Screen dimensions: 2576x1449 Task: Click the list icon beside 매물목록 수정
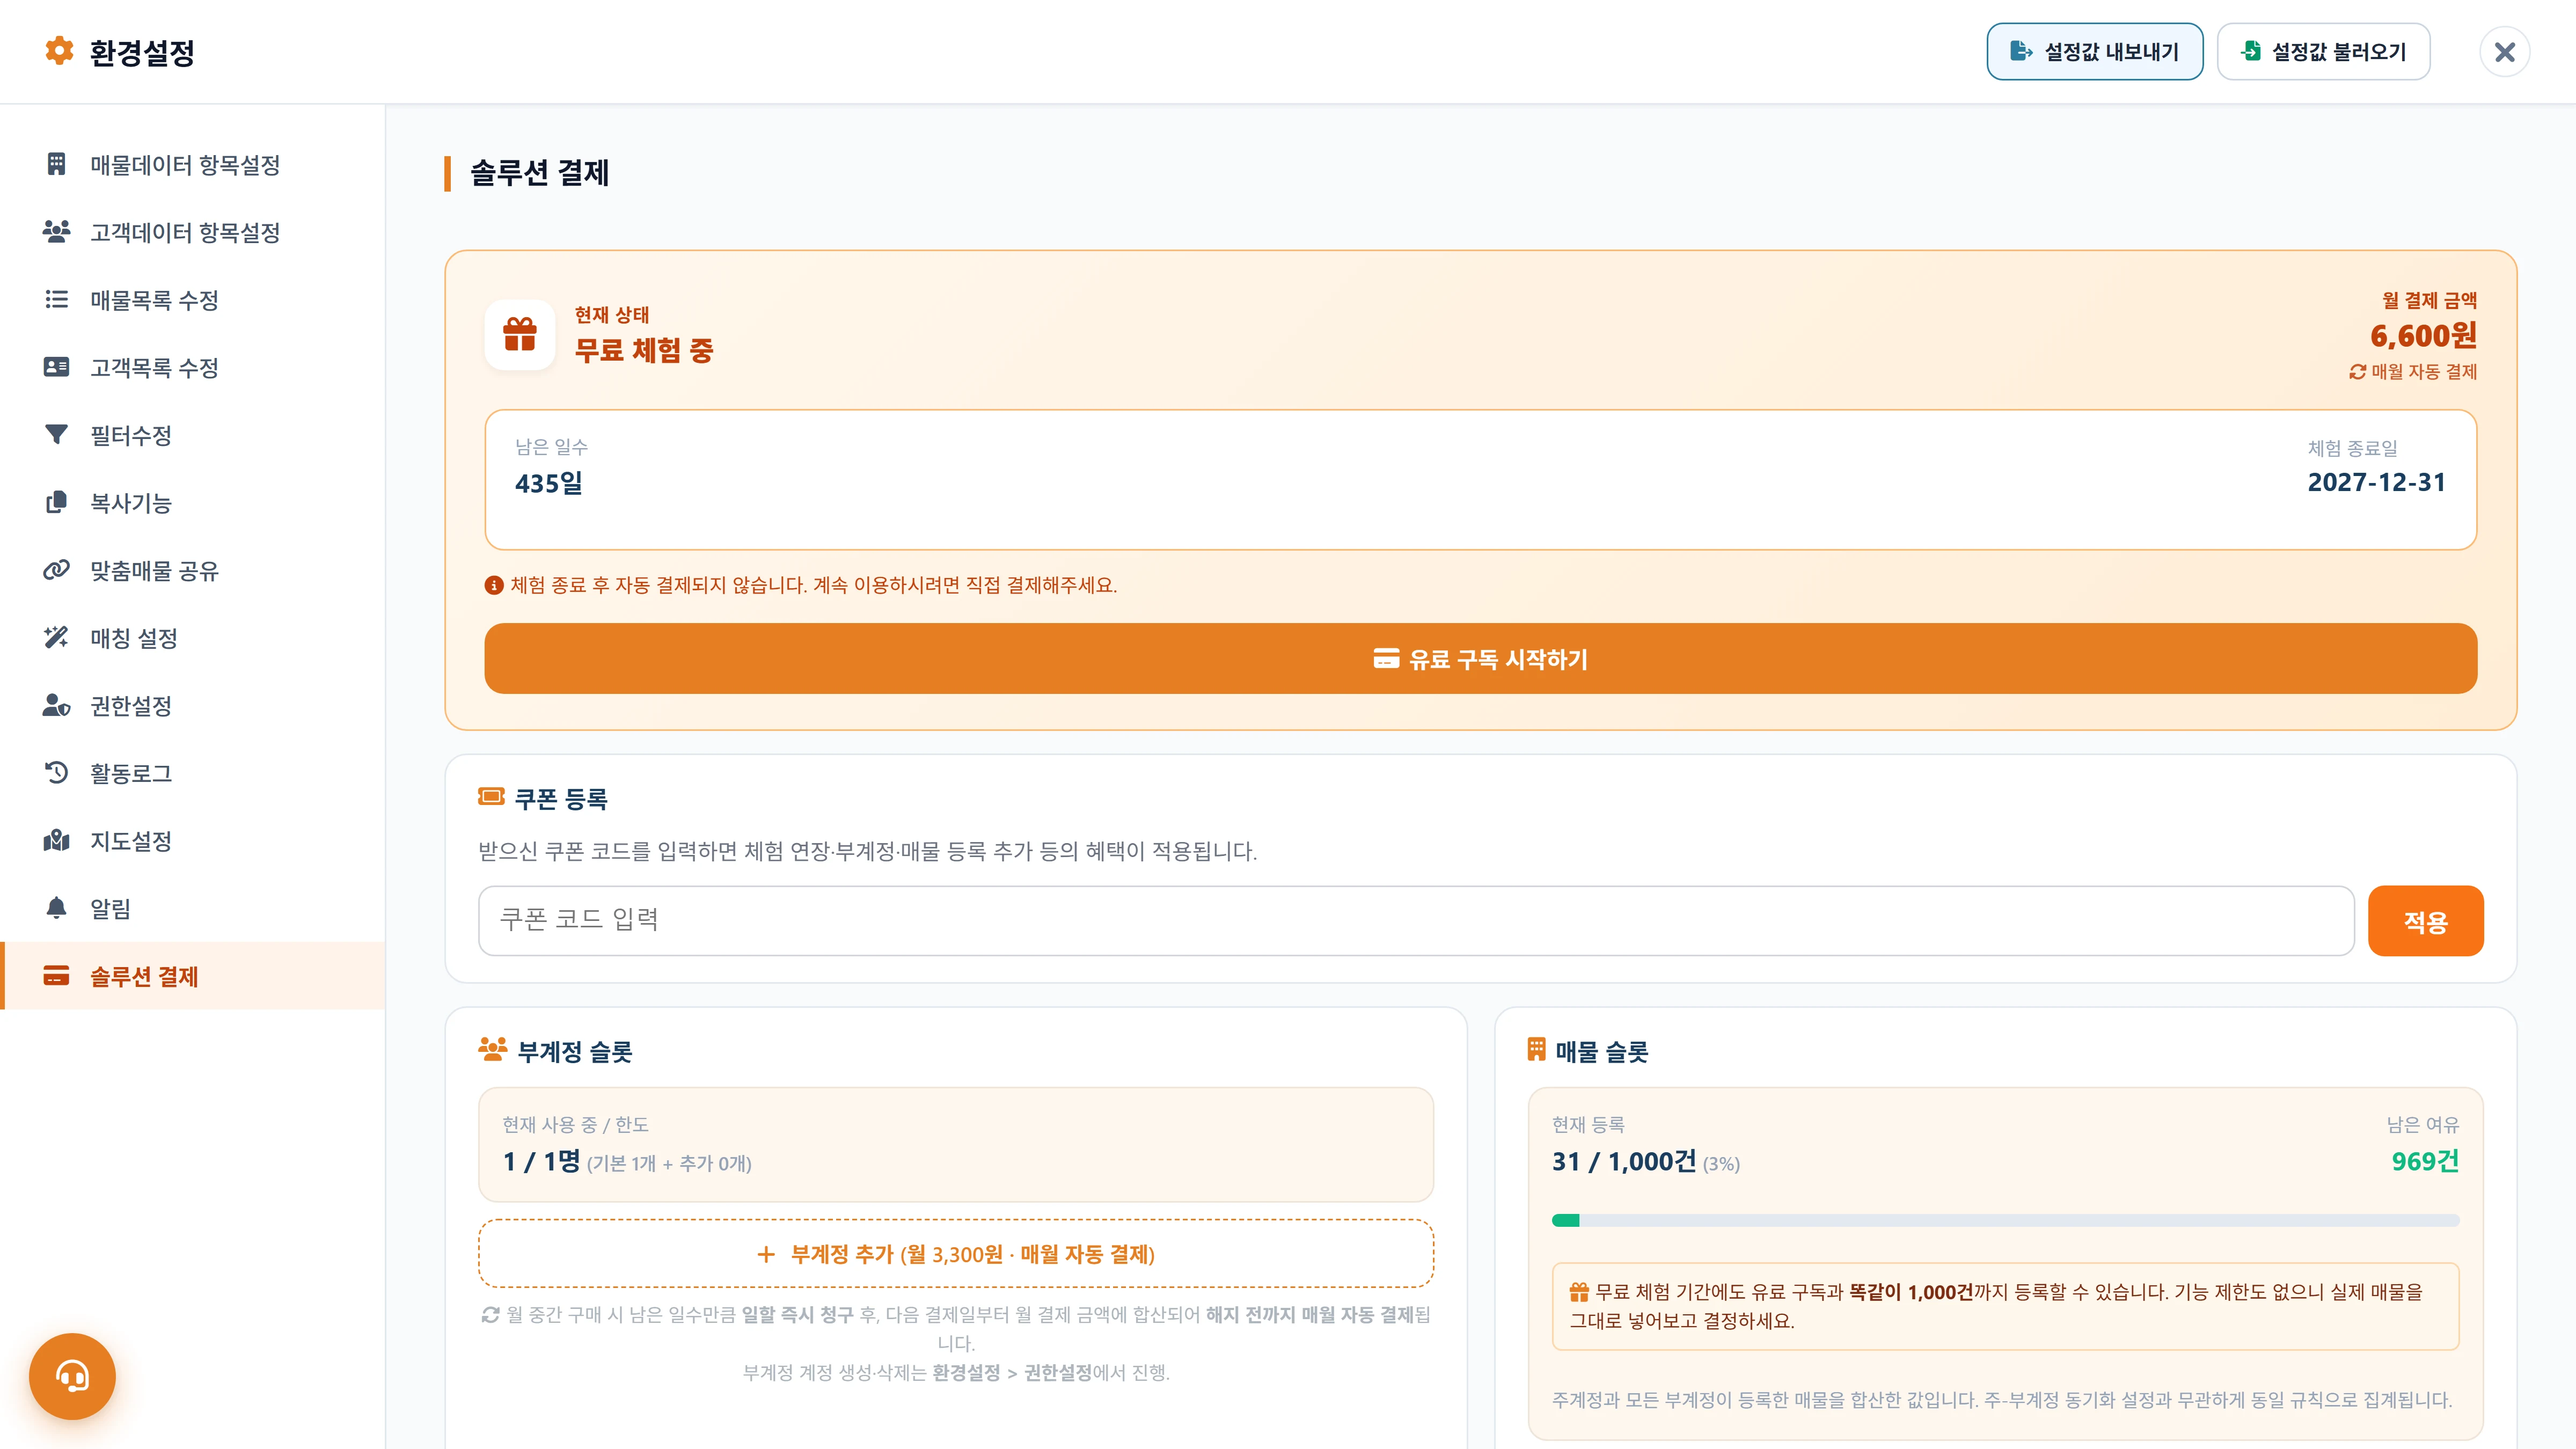[x=56, y=299]
